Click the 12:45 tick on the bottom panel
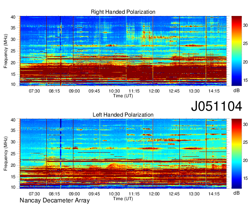This screenshot has width=252, height=205. point(174,194)
